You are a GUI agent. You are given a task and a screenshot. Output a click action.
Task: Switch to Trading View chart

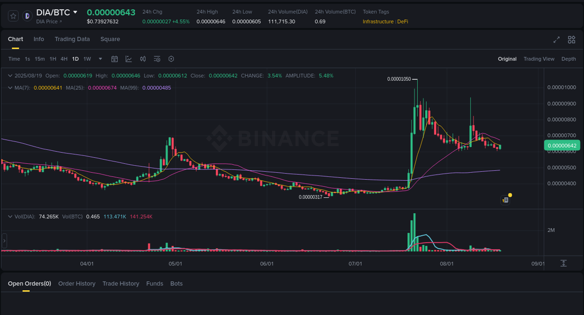[x=539, y=59]
